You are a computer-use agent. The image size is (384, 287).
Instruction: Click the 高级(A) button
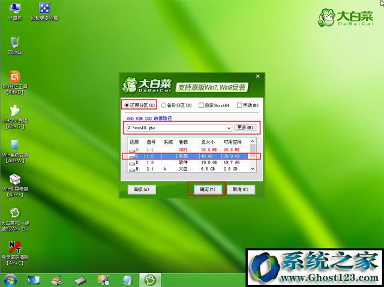(142, 189)
